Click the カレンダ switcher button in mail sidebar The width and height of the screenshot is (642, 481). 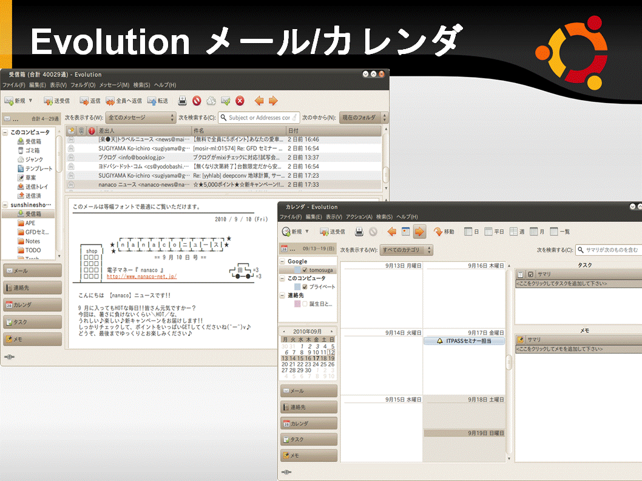[x=32, y=305]
